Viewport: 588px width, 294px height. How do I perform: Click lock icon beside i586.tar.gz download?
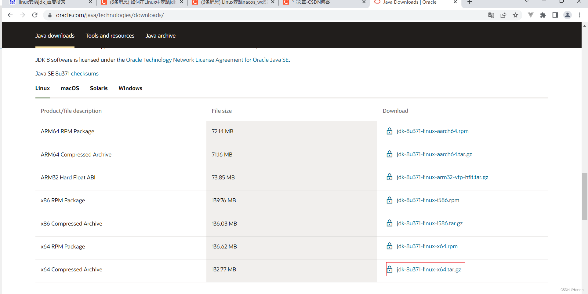(x=390, y=223)
